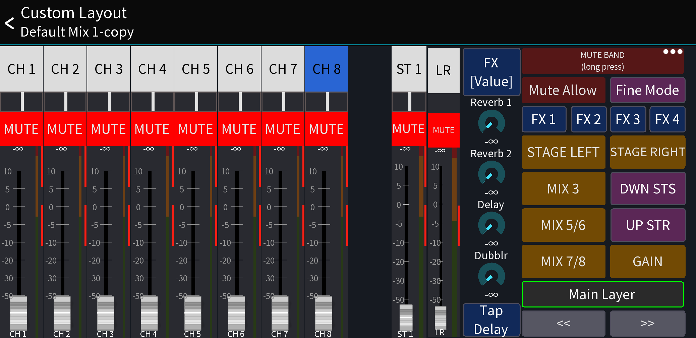Select the STAGE LEFT mix
The image size is (696, 338).
click(x=563, y=152)
